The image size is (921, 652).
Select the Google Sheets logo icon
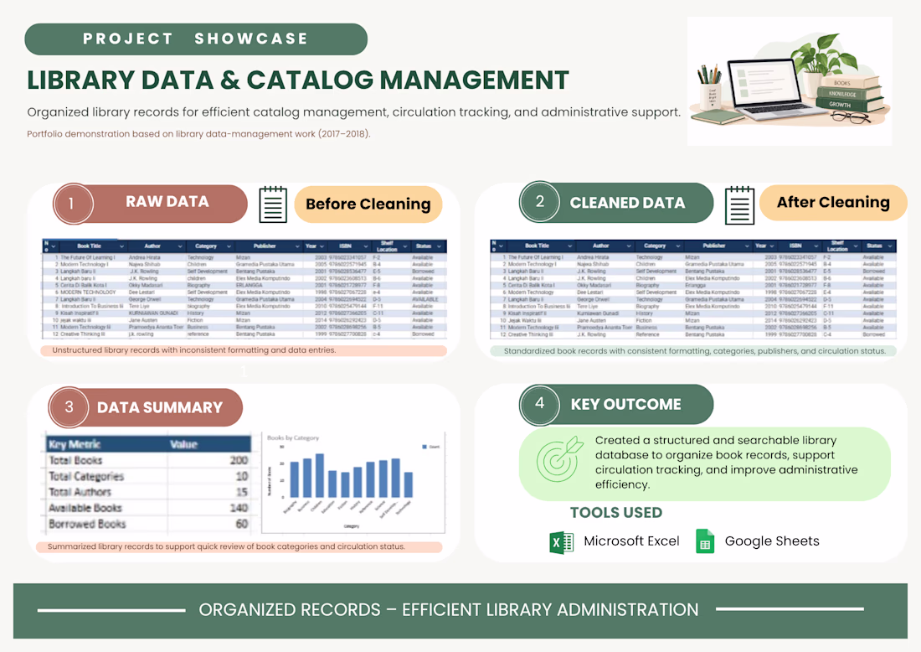point(705,541)
